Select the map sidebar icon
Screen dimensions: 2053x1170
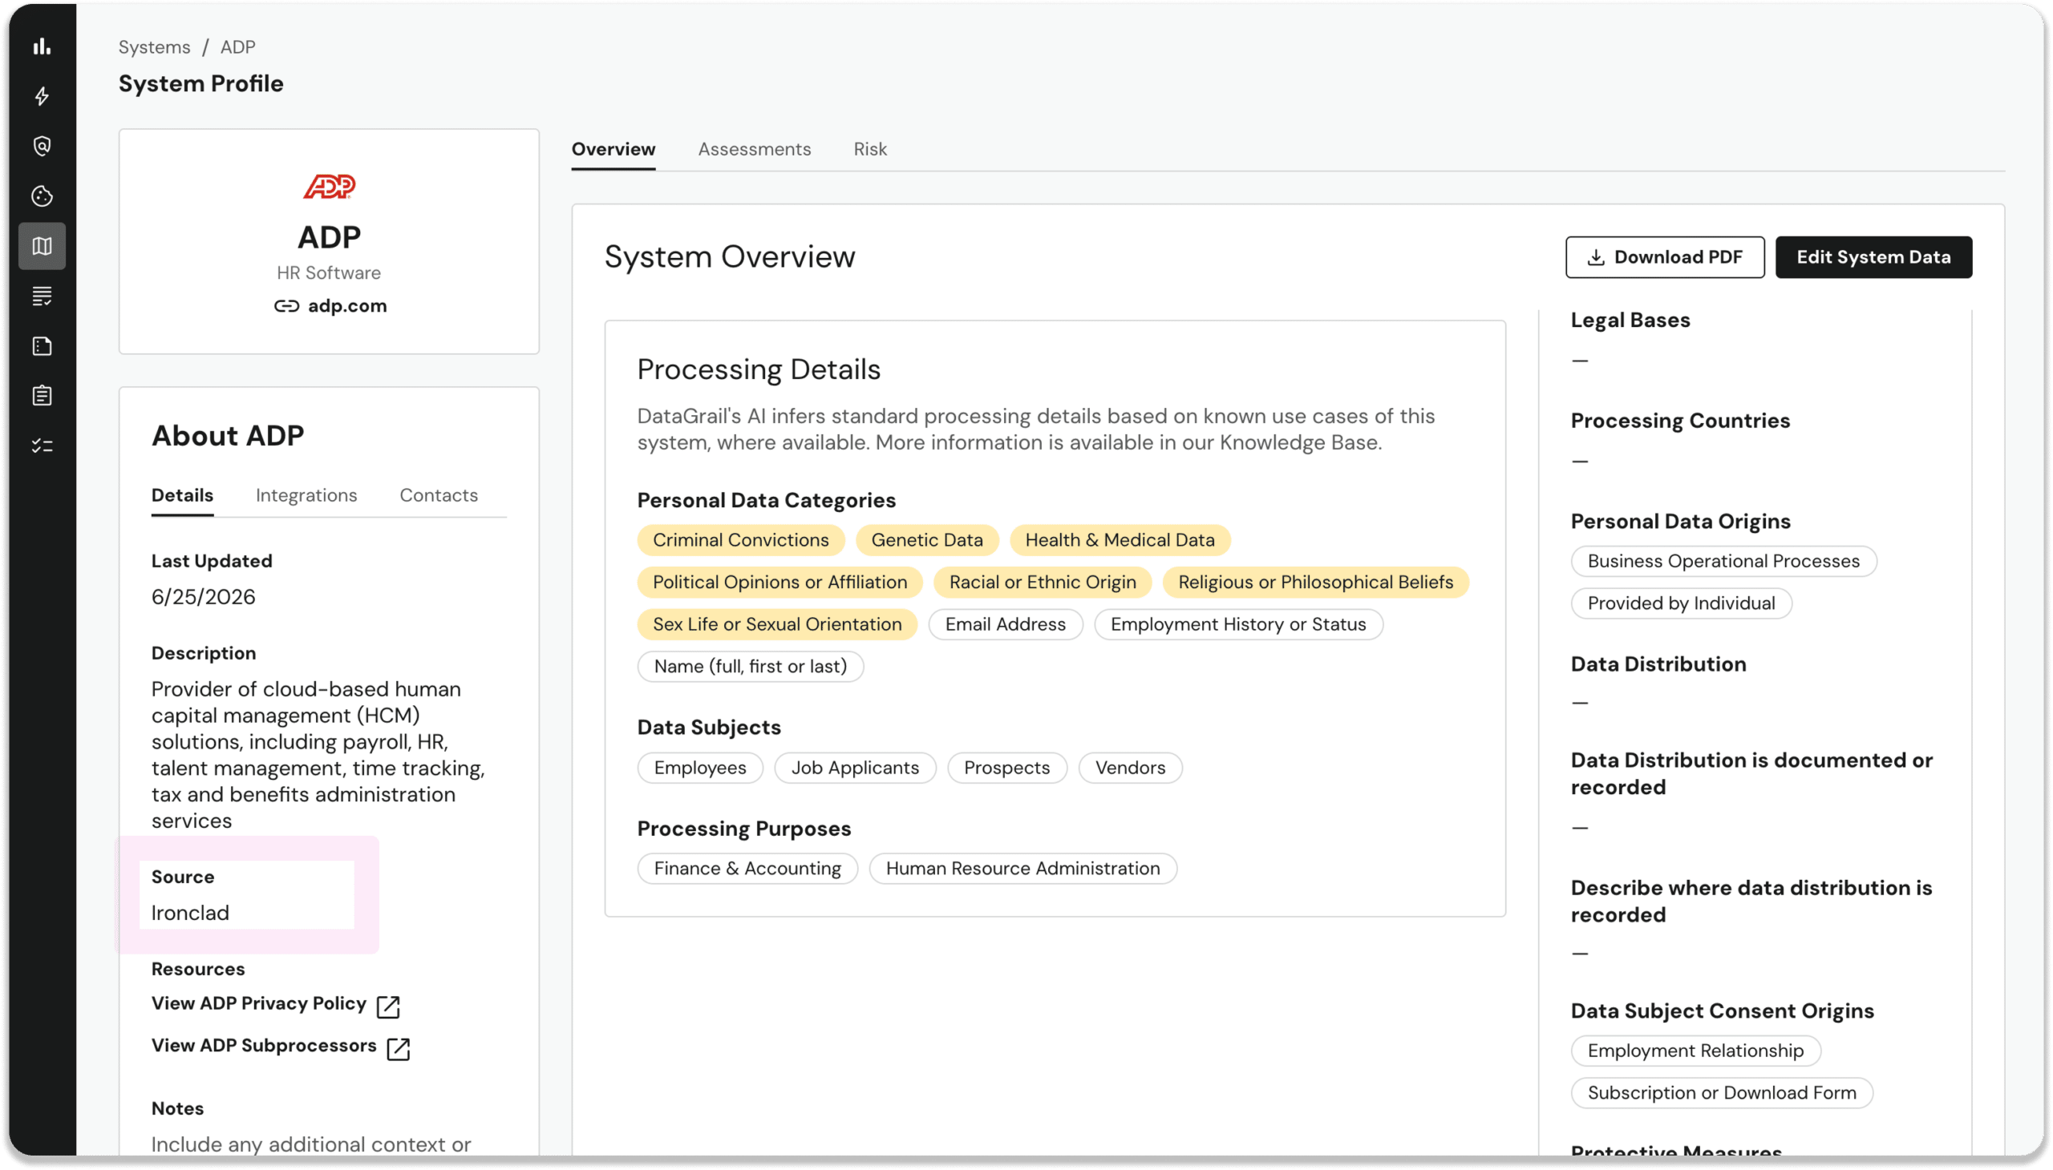click(x=42, y=246)
